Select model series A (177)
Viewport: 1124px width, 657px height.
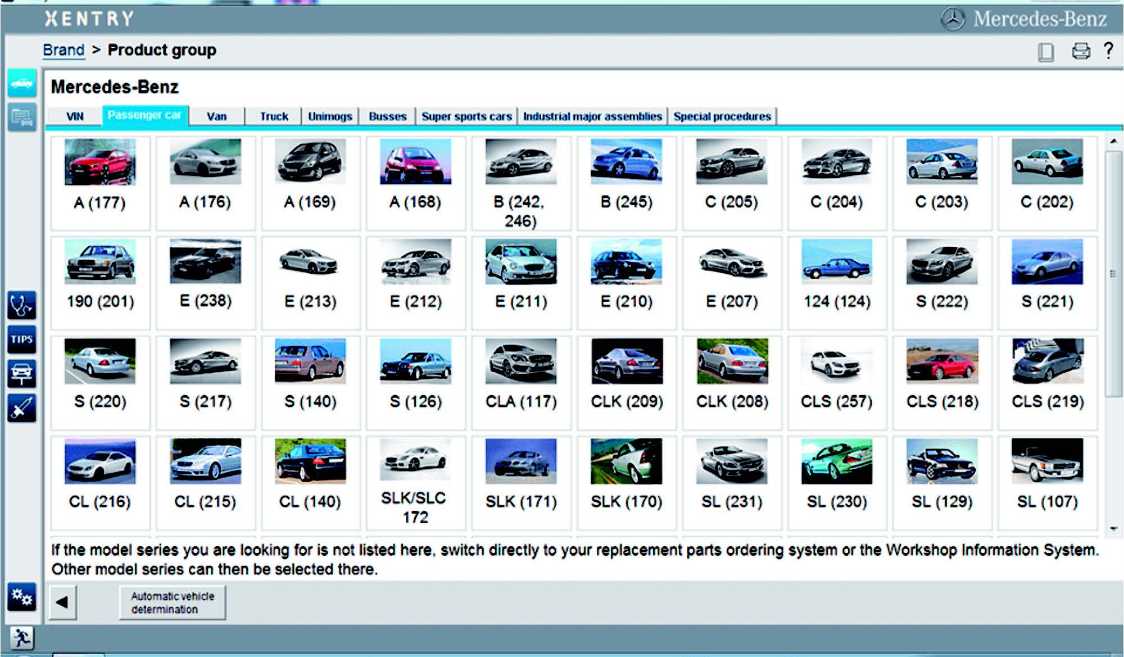(100, 183)
